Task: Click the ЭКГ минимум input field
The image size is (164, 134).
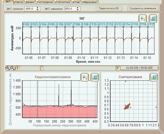Action: (30, 9)
